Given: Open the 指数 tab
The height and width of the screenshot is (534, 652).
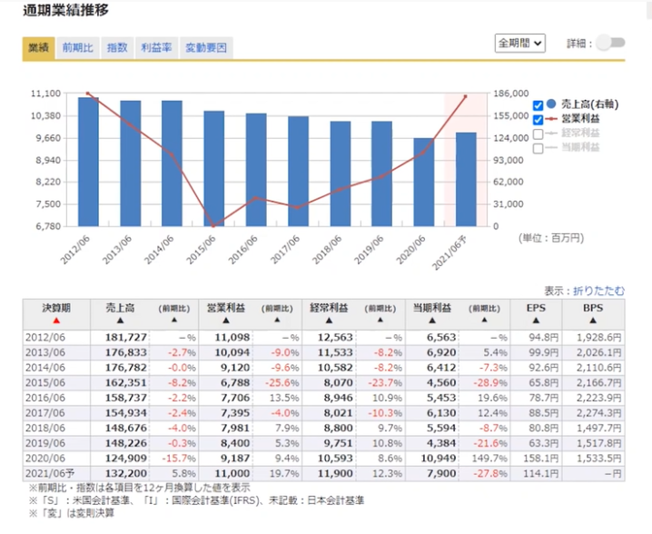Looking at the screenshot, I should [117, 47].
